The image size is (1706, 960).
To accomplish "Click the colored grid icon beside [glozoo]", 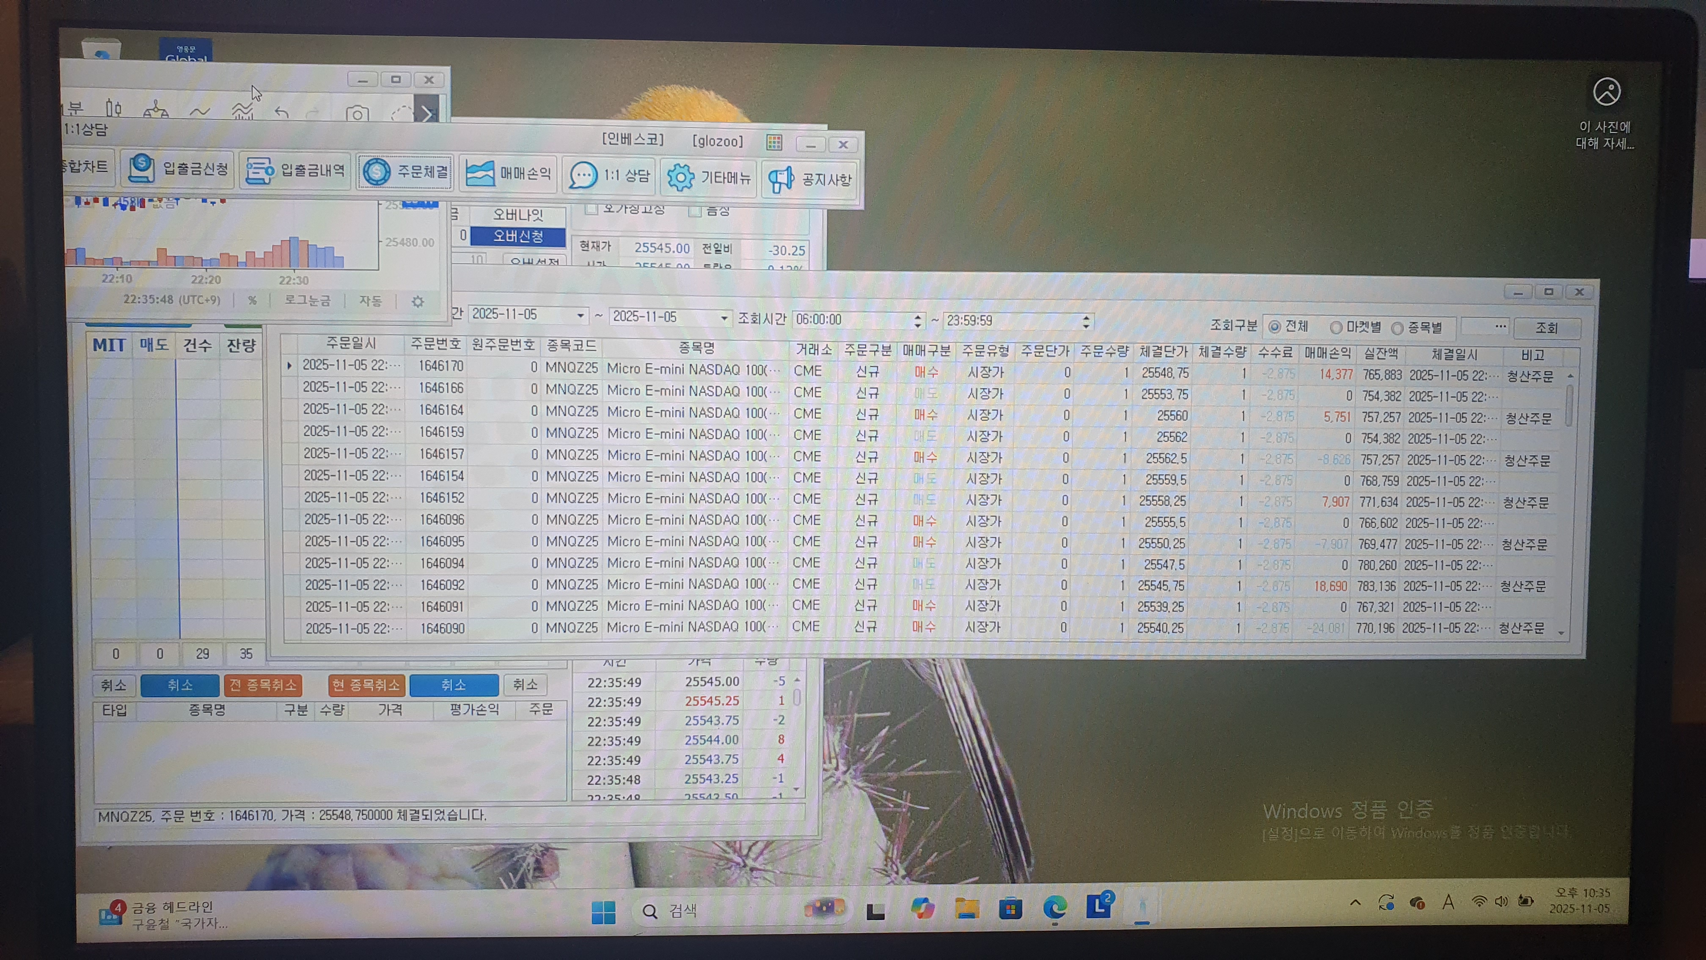I will point(774,143).
